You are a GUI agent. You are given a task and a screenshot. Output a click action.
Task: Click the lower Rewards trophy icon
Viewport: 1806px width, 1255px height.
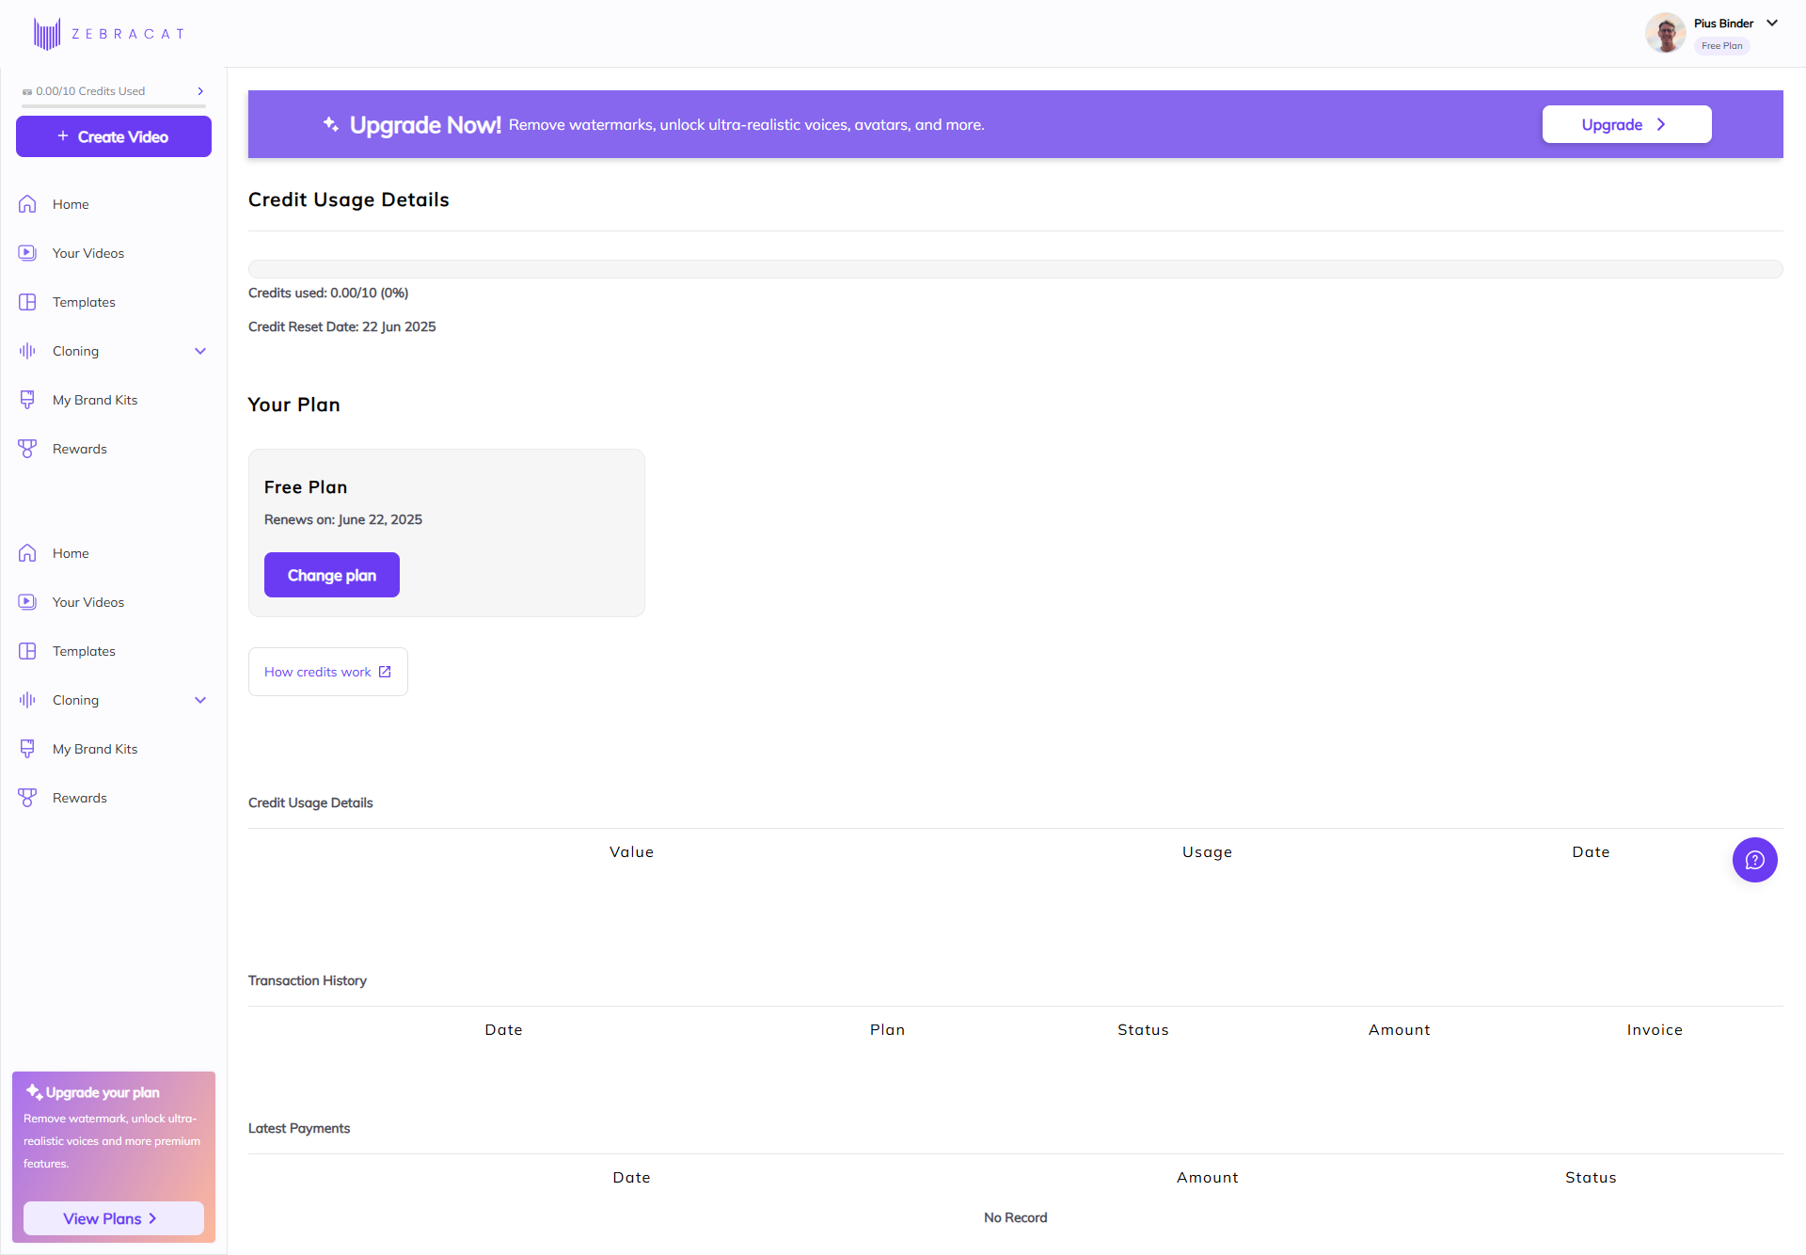(x=27, y=798)
